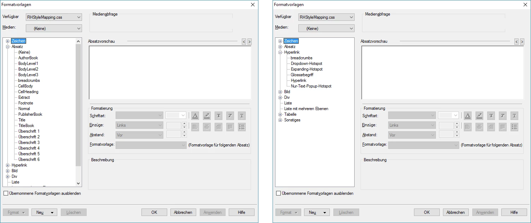The height and width of the screenshot is (223, 531).
Task: Open Schriftart dropdown in left dialog
Action: point(139,115)
